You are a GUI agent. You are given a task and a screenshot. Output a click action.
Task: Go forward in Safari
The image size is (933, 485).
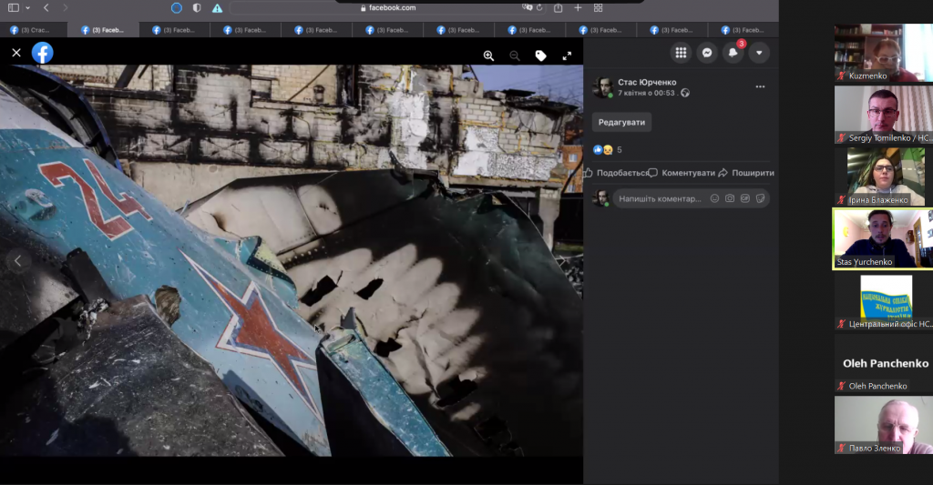pos(65,7)
